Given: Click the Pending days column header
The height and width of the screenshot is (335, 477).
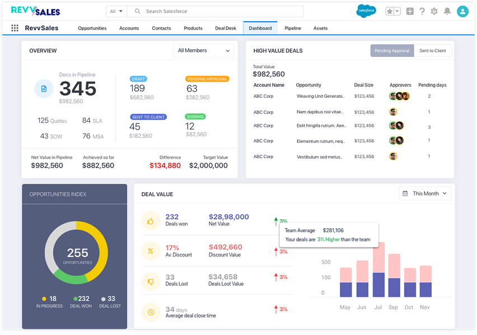Looking at the screenshot, I should [432, 85].
